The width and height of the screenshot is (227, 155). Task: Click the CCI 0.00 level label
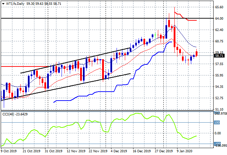(218, 133)
